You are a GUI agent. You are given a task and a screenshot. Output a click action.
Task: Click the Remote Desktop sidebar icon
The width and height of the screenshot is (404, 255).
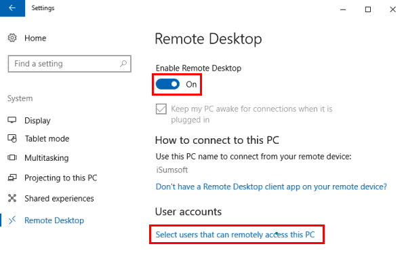12,220
